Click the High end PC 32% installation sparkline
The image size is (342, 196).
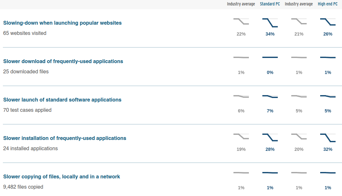(x=328, y=138)
